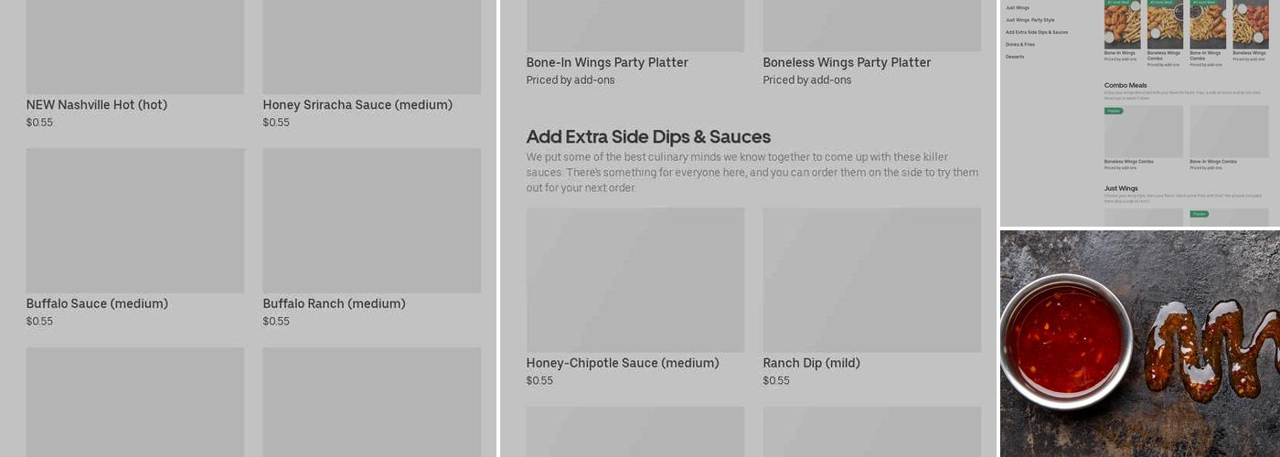Click the Buffalo Sauce (medium) name
Viewport: 1280px width, 457px height.
97,303
